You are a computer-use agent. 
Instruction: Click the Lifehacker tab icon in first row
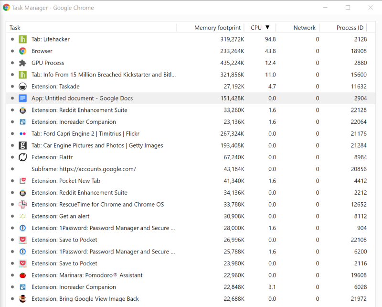coord(22,39)
